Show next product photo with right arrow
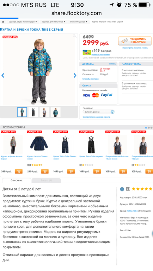Image resolution: width=153 pixels, height=271 pixels. click(75, 75)
